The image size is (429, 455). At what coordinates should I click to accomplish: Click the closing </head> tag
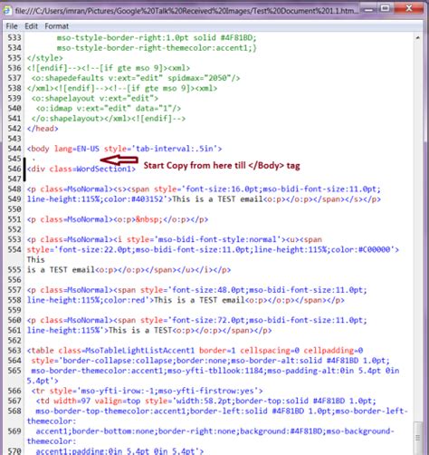click(43, 129)
